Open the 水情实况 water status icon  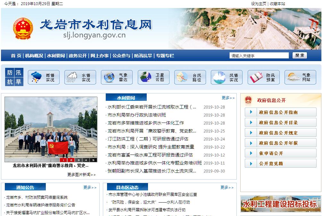(72, 77)
